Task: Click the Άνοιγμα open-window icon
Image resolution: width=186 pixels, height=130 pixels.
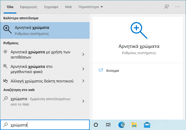Action: pyautogui.click(x=101, y=70)
